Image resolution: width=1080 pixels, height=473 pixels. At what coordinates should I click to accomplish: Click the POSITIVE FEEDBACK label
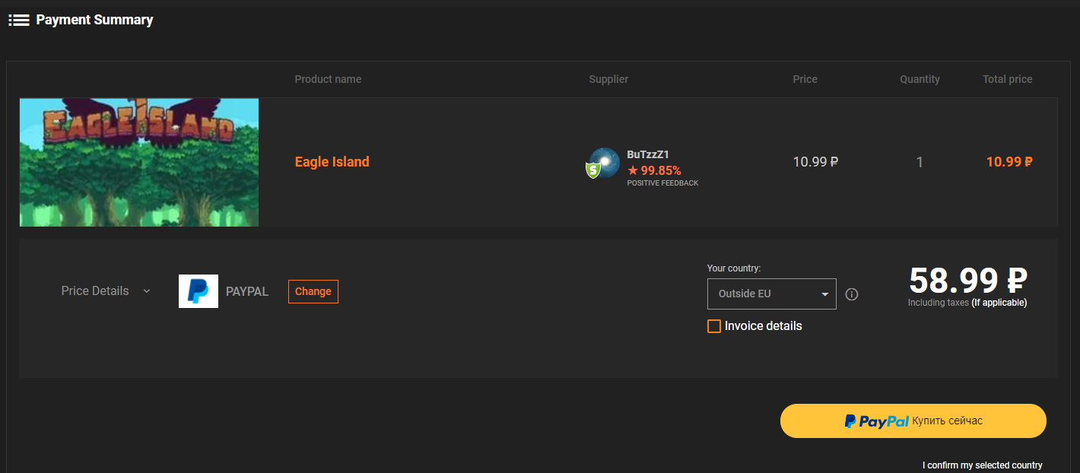(x=662, y=183)
